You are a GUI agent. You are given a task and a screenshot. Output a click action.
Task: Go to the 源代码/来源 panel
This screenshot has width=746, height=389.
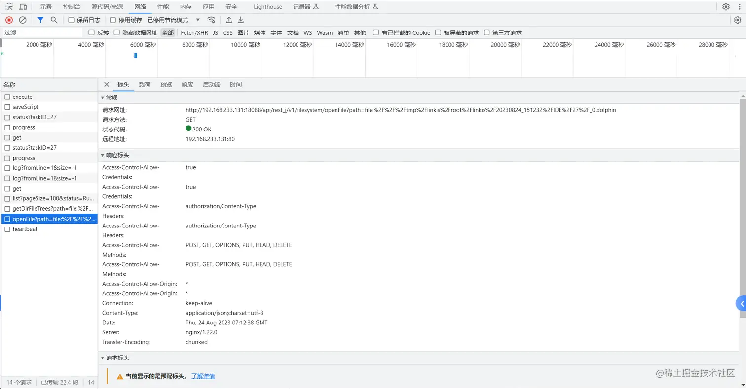[x=108, y=7]
